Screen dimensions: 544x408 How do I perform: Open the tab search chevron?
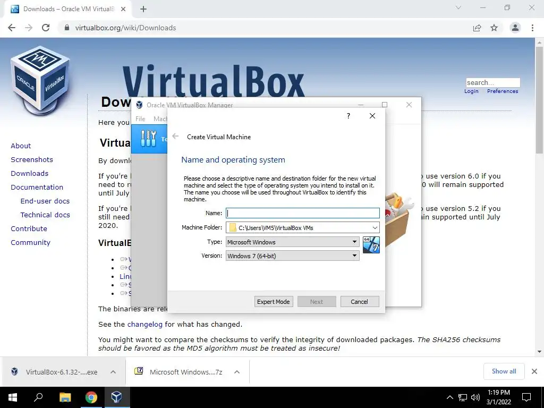[x=458, y=7]
